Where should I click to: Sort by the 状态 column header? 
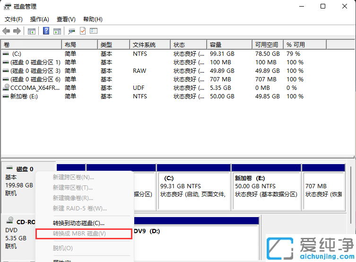189,45
